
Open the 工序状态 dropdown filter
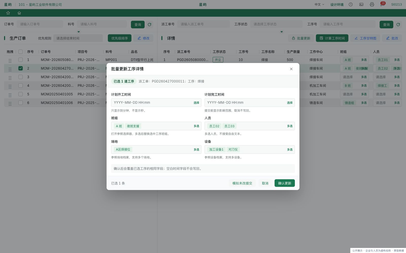pyautogui.click(x=276, y=24)
